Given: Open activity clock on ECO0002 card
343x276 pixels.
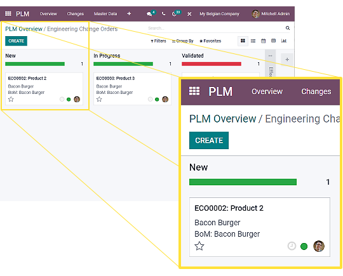Looking at the screenshot, I should point(62,100).
